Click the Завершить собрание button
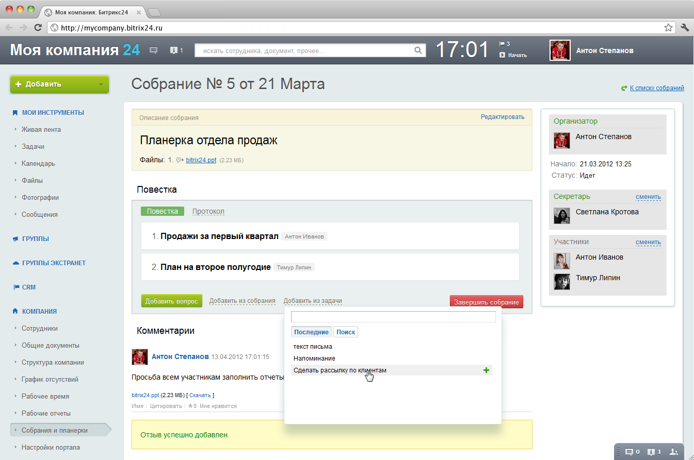The width and height of the screenshot is (694, 460). (487, 302)
